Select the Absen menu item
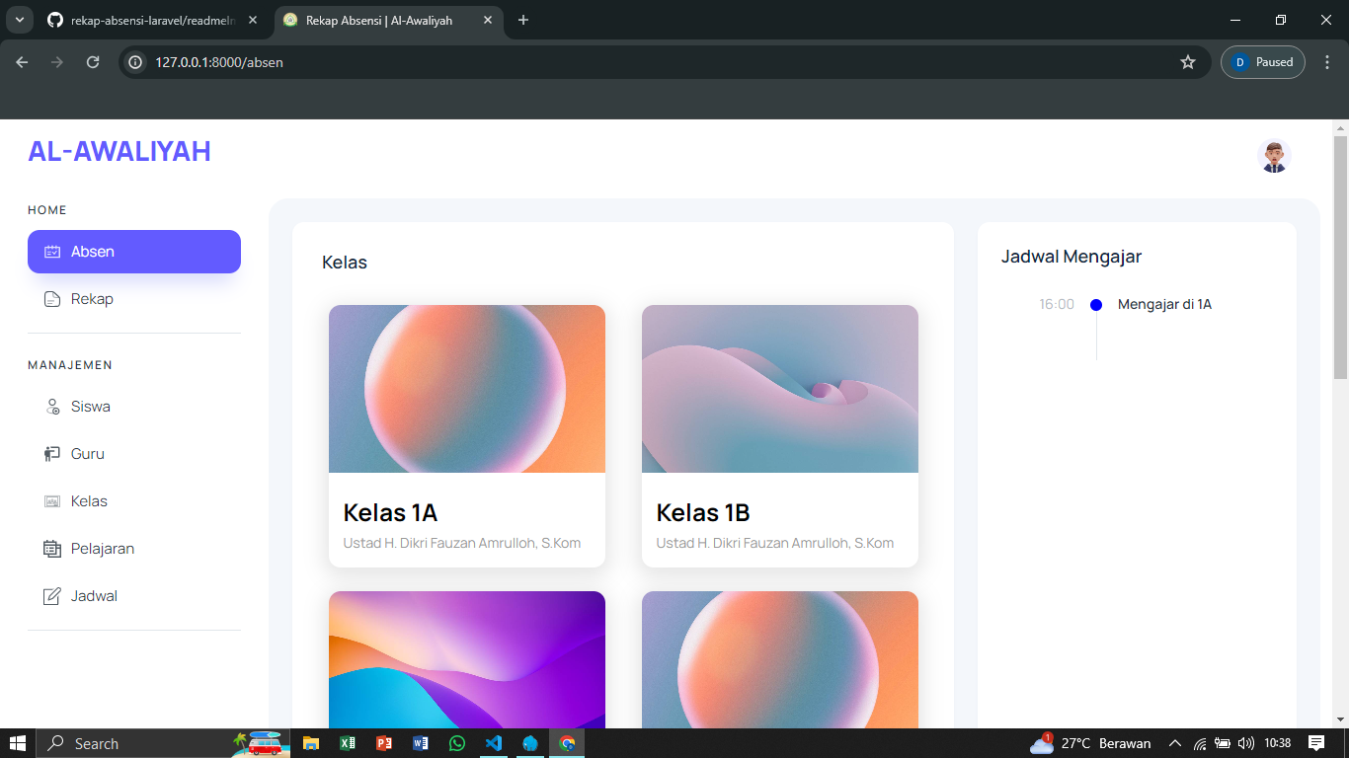The width and height of the screenshot is (1349, 758). 134,252
